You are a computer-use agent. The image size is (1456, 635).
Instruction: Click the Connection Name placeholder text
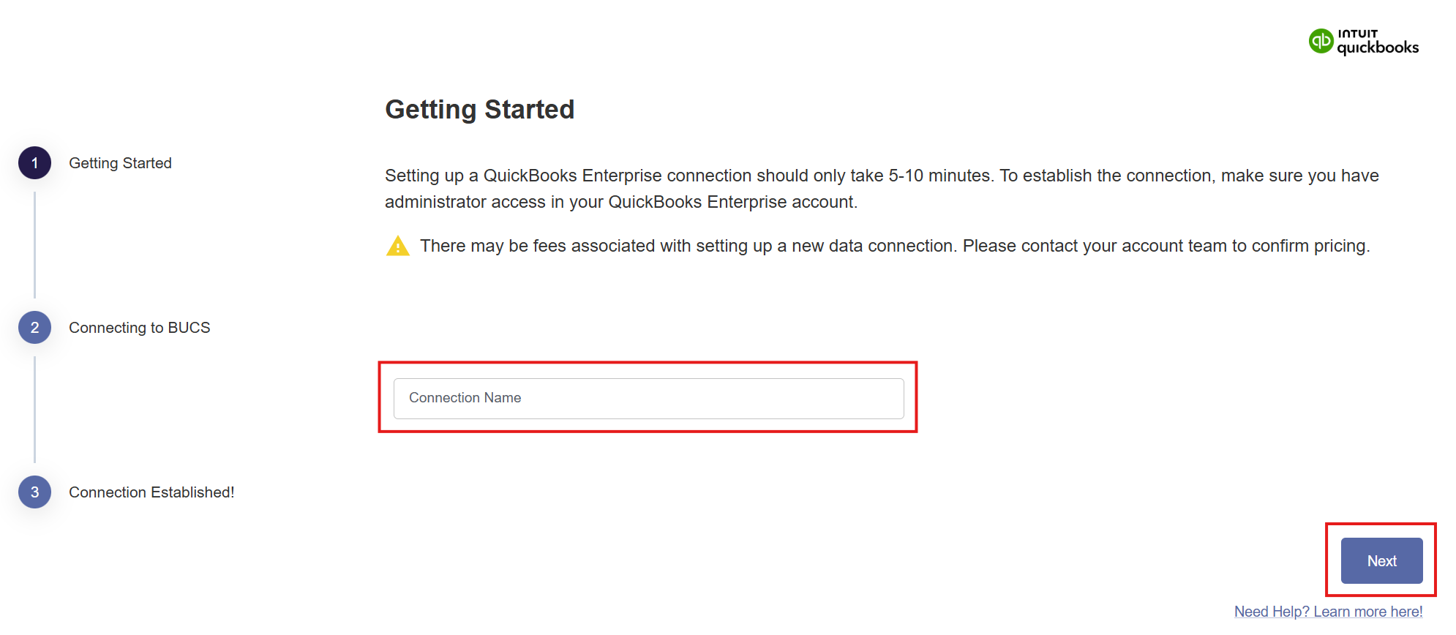tap(465, 398)
